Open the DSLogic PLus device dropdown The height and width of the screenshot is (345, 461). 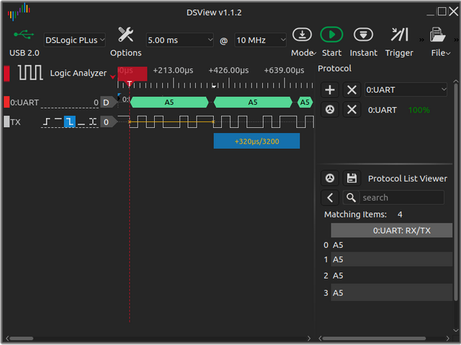[75, 40]
